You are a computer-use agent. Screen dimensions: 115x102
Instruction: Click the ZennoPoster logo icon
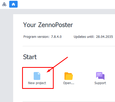(x=4, y=4)
